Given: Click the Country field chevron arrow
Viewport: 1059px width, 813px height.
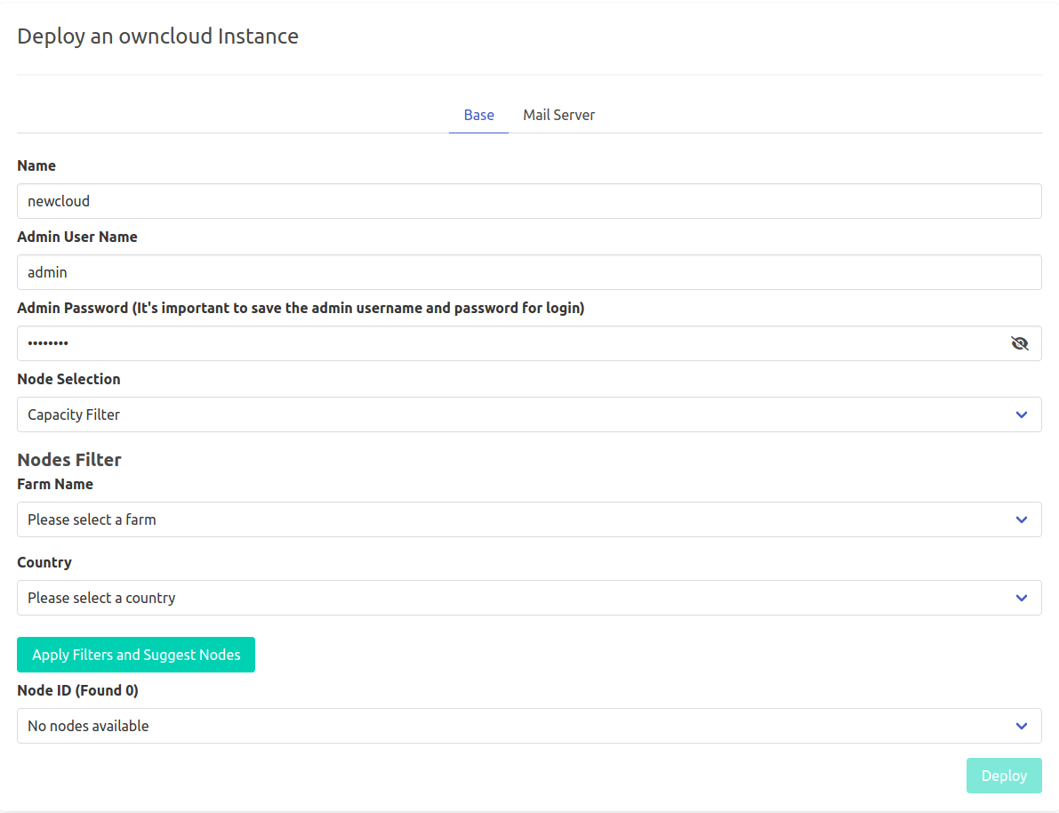Looking at the screenshot, I should pos(1022,598).
